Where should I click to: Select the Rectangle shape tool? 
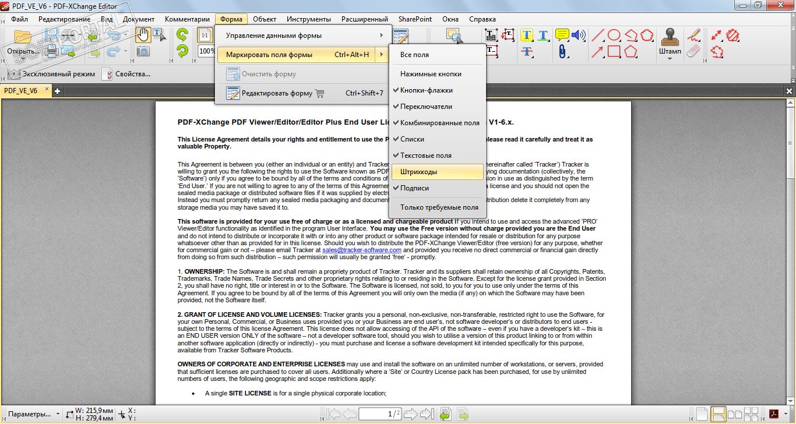(x=614, y=51)
